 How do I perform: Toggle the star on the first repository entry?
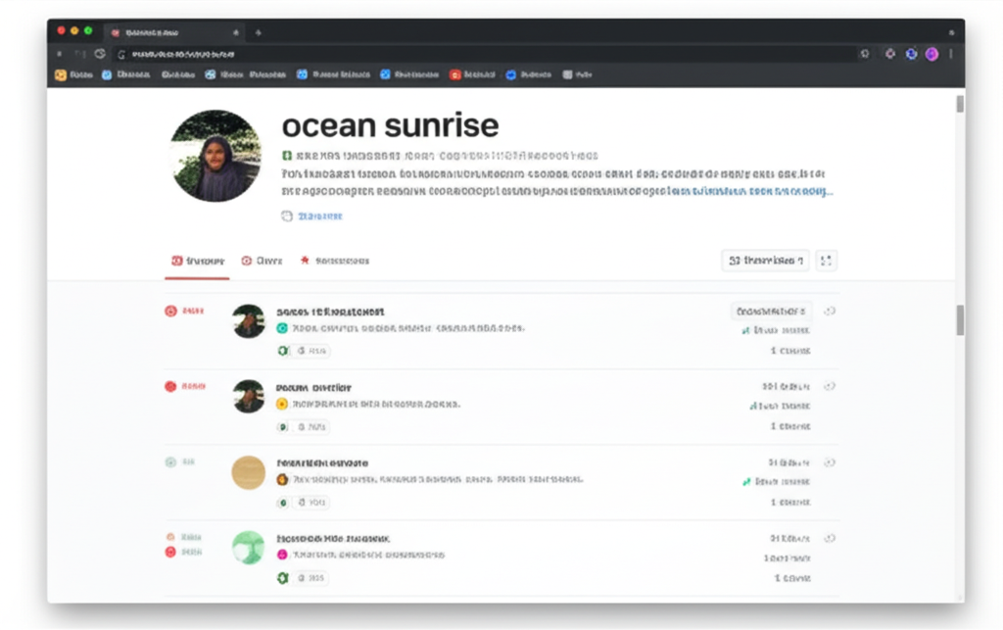830,311
